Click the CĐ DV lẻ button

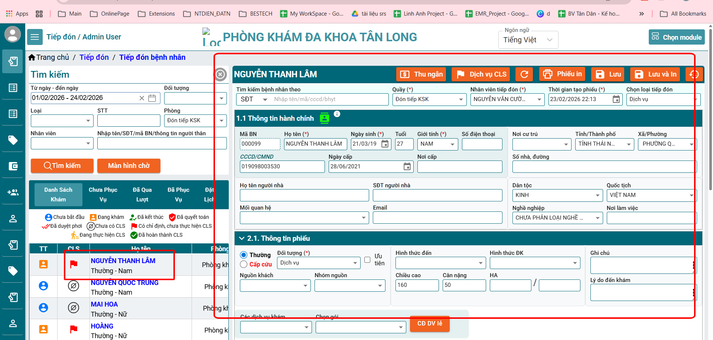pos(430,324)
